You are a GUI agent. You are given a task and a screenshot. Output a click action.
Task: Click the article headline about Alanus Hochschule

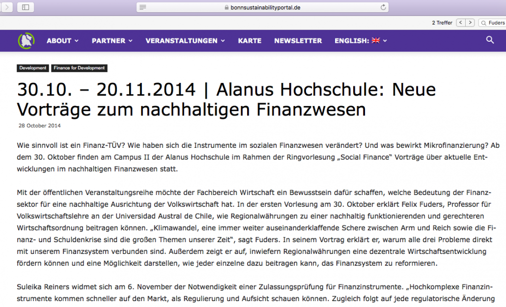click(x=226, y=99)
